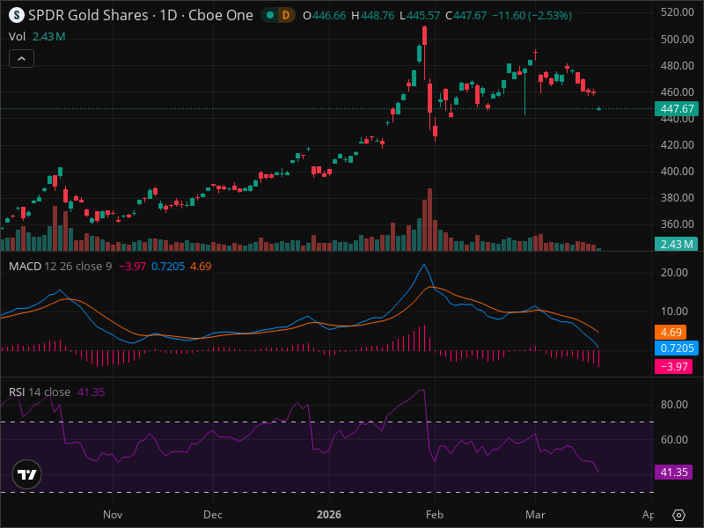This screenshot has width=704, height=528.
Task: Click the Dec label on time axis
Action: (x=213, y=515)
